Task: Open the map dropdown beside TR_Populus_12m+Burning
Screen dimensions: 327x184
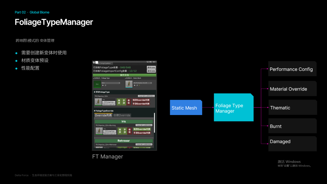Action: pos(144,125)
